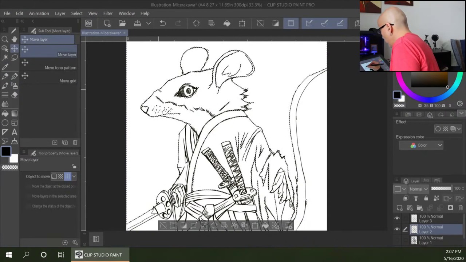Select the Frame border tool

tap(14, 123)
